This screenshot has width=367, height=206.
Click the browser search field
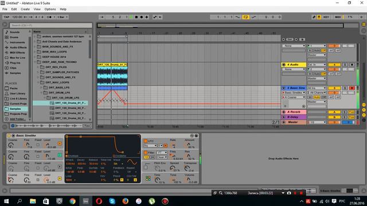point(51,25)
